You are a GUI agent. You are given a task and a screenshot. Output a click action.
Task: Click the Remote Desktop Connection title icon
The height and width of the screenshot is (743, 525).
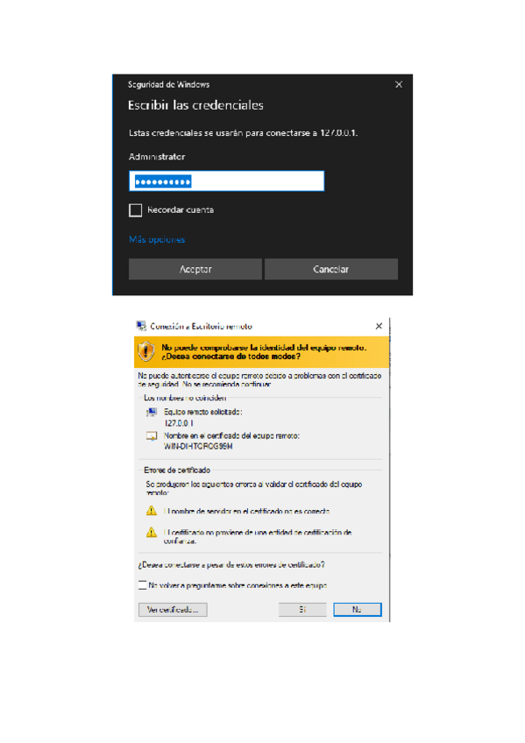[141, 326]
